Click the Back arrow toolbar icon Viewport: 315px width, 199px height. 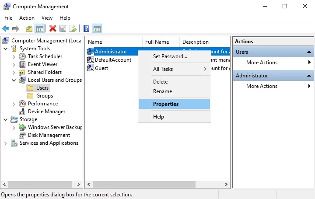(6, 29)
